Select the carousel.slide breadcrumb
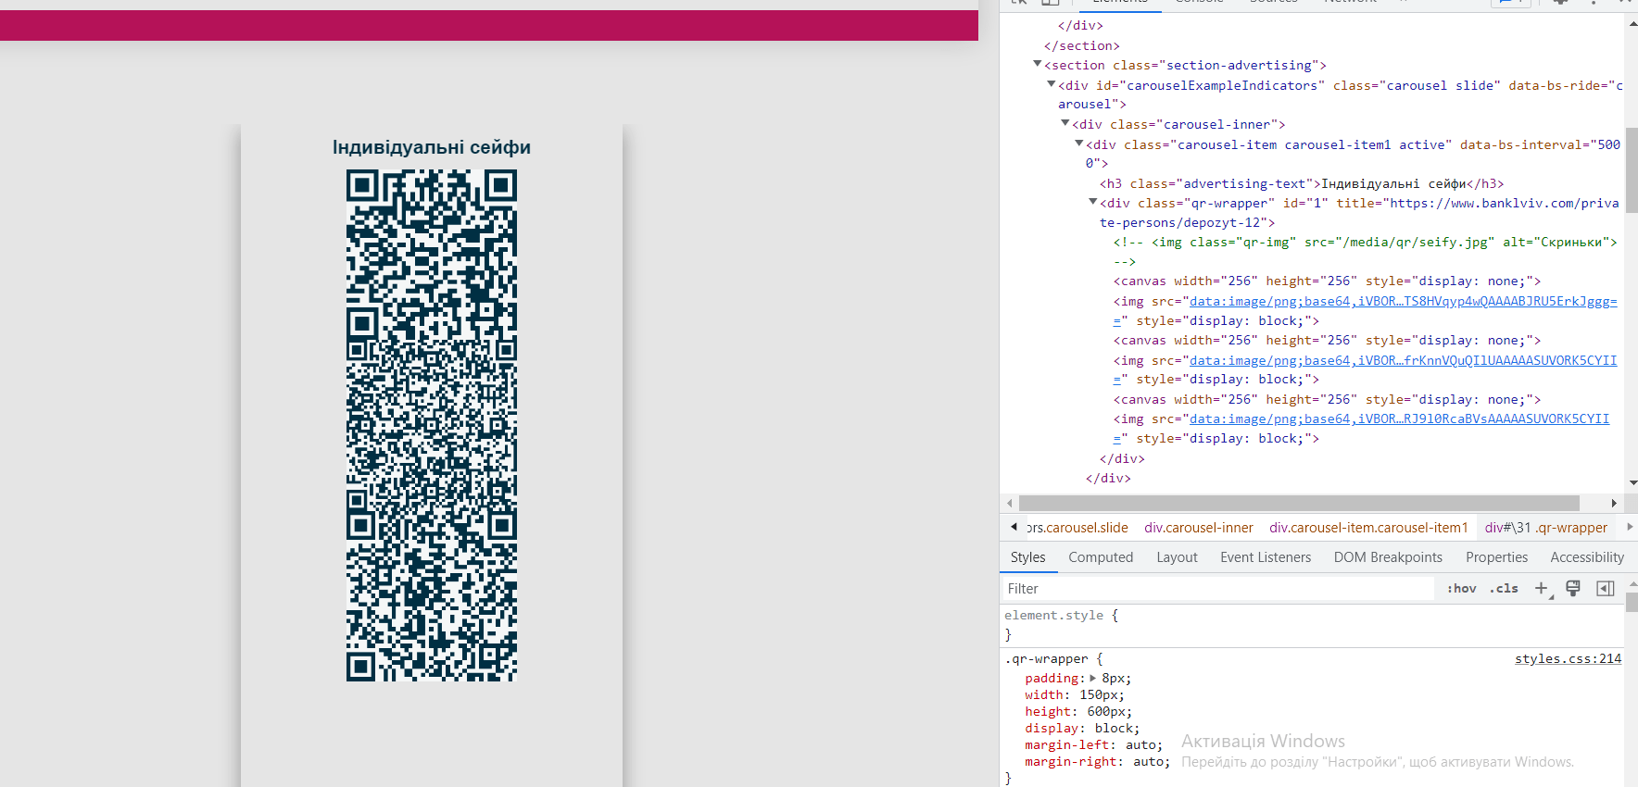 pos(1077,528)
